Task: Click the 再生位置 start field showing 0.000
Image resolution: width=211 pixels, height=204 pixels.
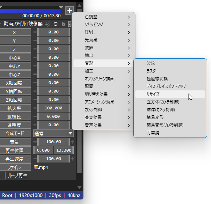Action: [43, 150]
